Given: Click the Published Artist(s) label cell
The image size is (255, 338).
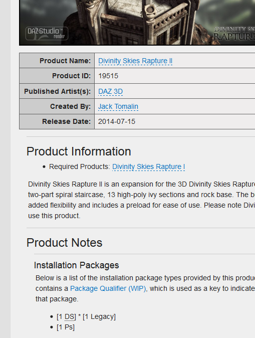Looking at the screenshot, I should coord(57,91).
